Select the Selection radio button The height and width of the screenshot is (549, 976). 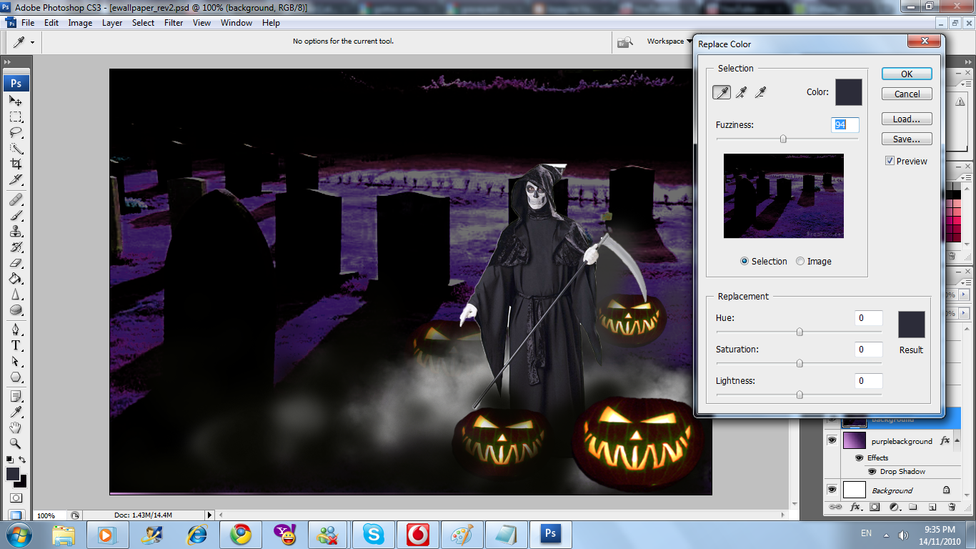click(745, 261)
